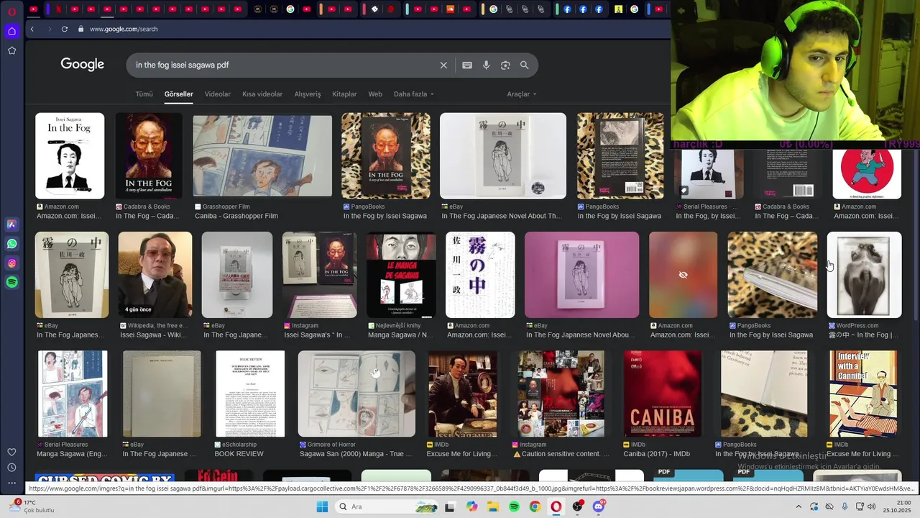The image size is (920, 518).
Task: Open the Interview with a Cannibal thumbnail
Action: 863,394
